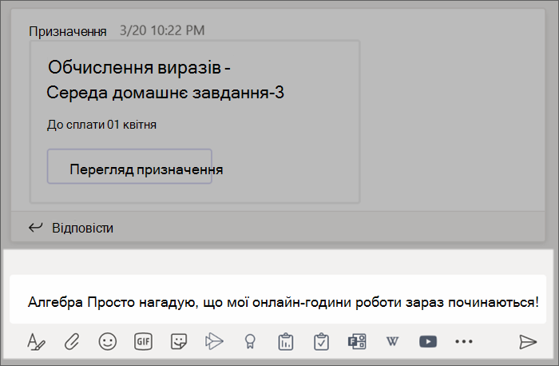
Task: Click the Середа домашнє завдання-3 subtitle
Action: tap(165, 93)
